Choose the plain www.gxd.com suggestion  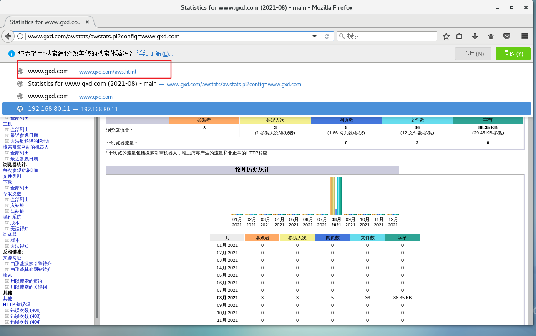point(267,96)
